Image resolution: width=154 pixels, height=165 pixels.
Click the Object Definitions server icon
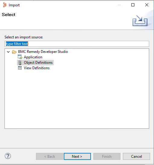point(20,63)
